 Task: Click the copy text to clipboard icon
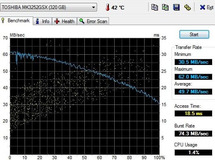point(154,7)
